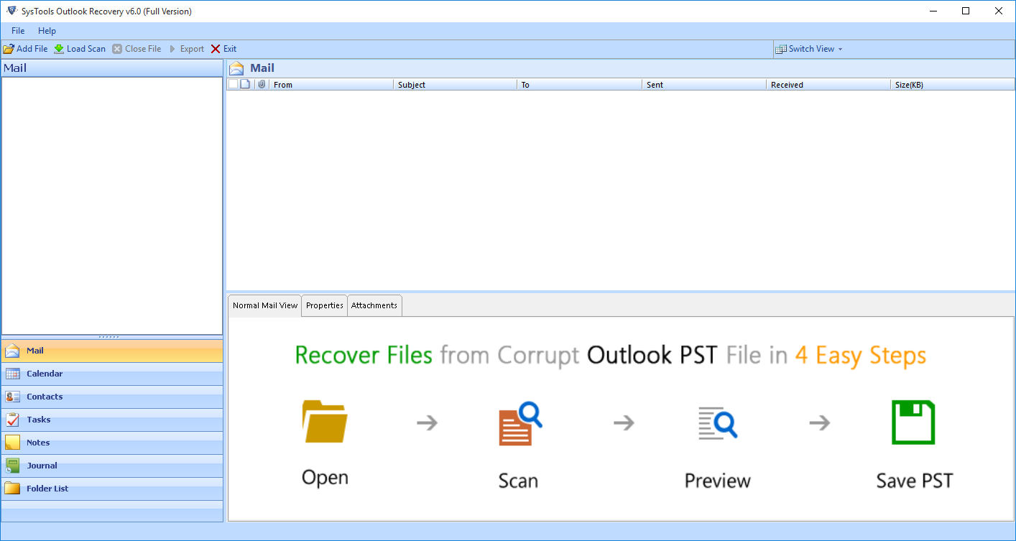Click the Calendar icon in sidebar

coord(12,374)
